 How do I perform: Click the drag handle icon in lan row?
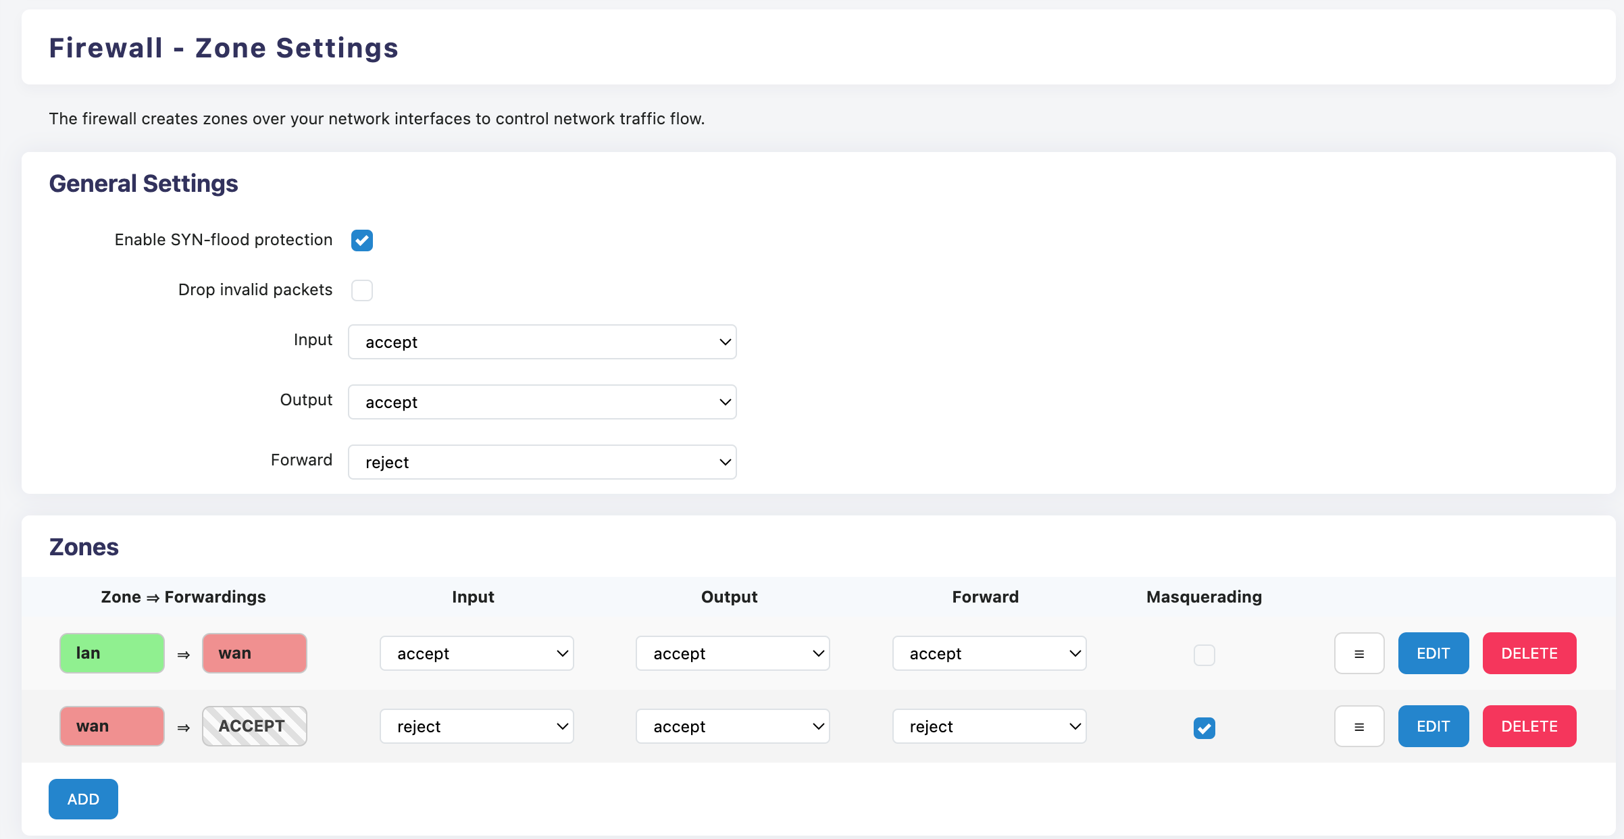point(1359,653)
